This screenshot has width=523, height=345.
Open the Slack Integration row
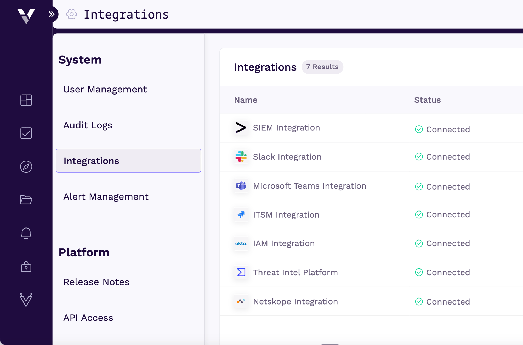287,157
